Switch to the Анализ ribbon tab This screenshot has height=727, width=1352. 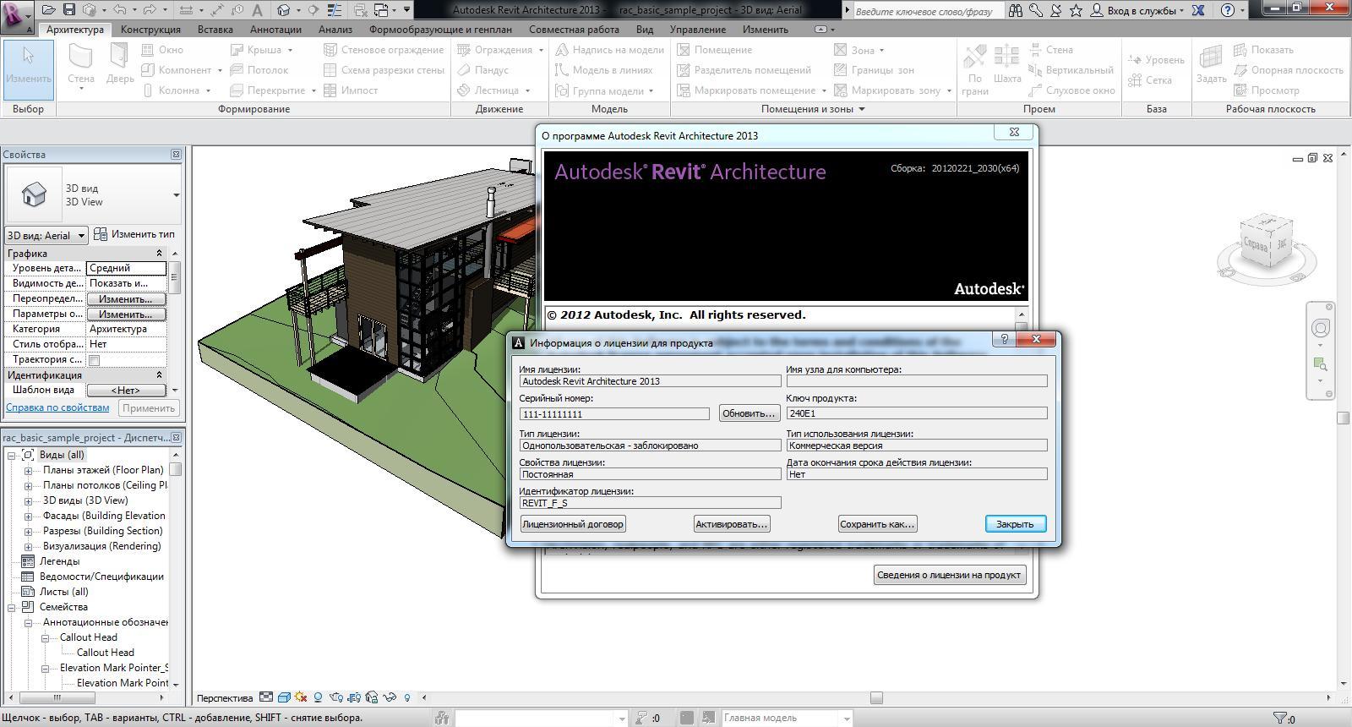pos(335,29)
